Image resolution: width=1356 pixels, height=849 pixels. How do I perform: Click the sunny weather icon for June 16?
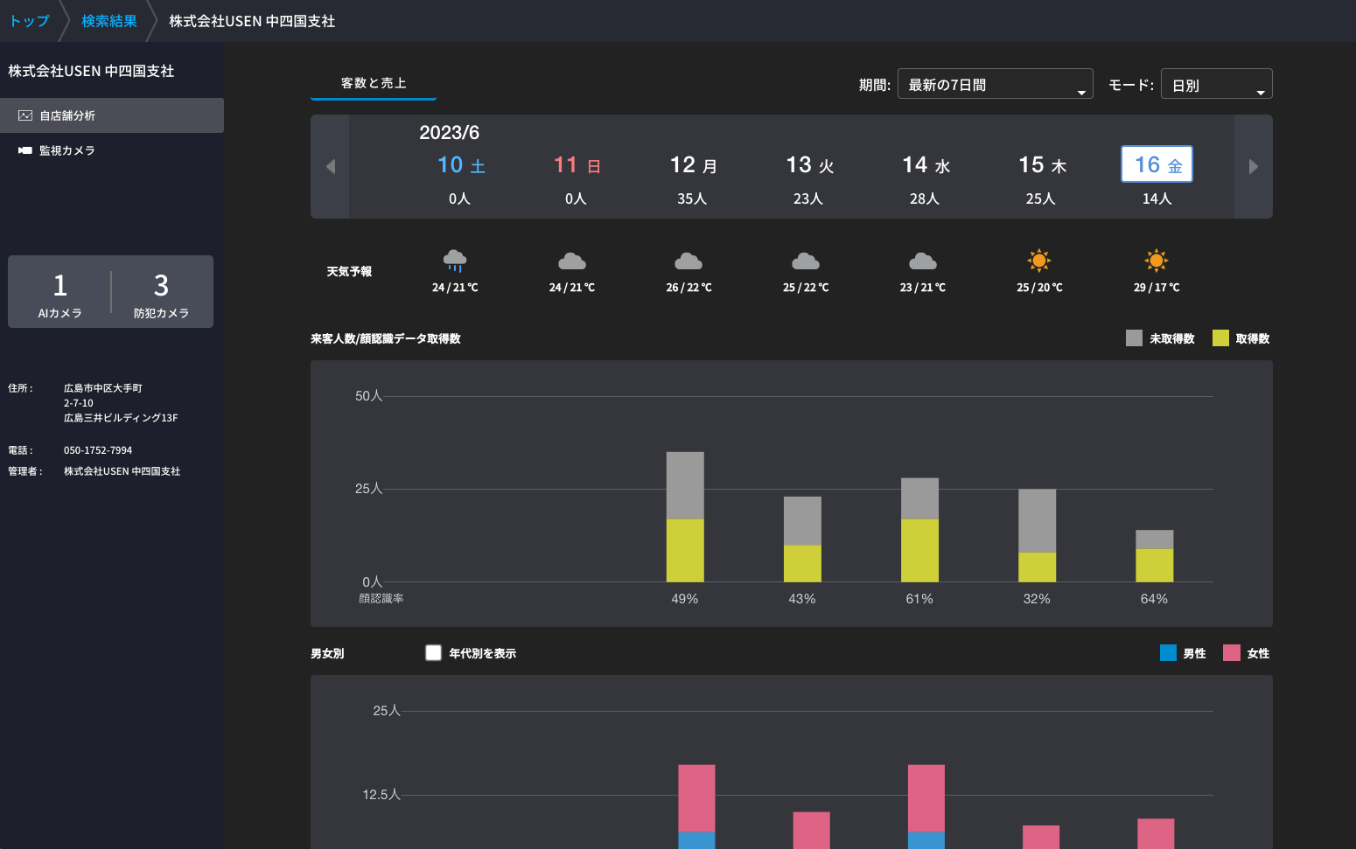click(1157, 261)
